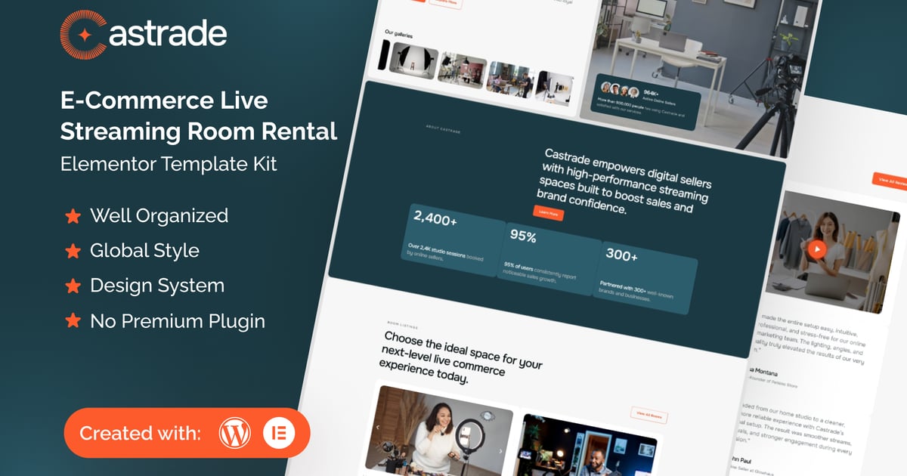
Task: Open the white backdrop softbox gallery thumbnail
Action: 413,61
